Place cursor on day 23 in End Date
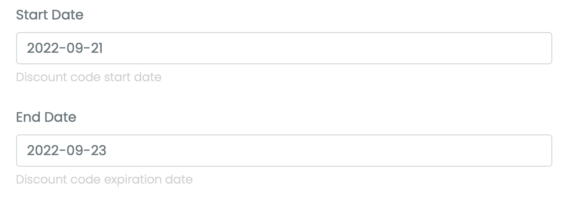The height and width of the screenshot is (203, 579). 98,151
